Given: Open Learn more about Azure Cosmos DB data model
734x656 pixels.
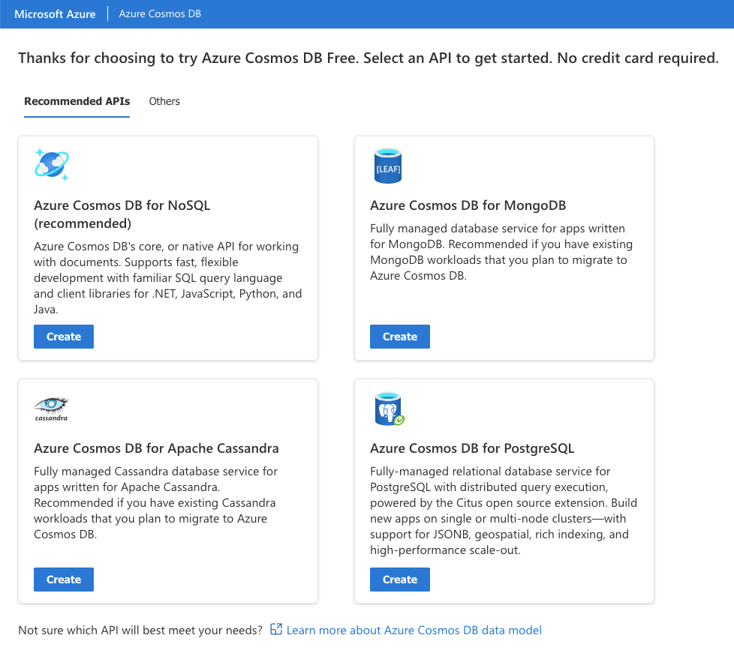Looking at the screenshot, I should point(414,630).
